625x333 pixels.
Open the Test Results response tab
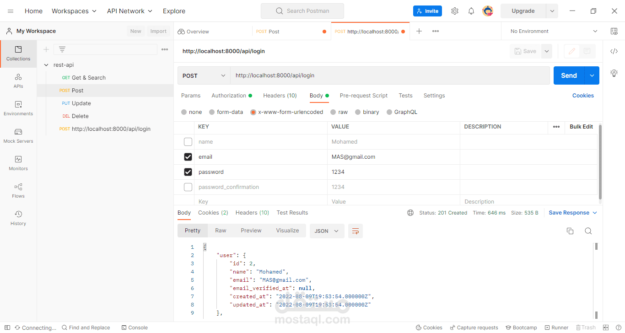(292, 213)
